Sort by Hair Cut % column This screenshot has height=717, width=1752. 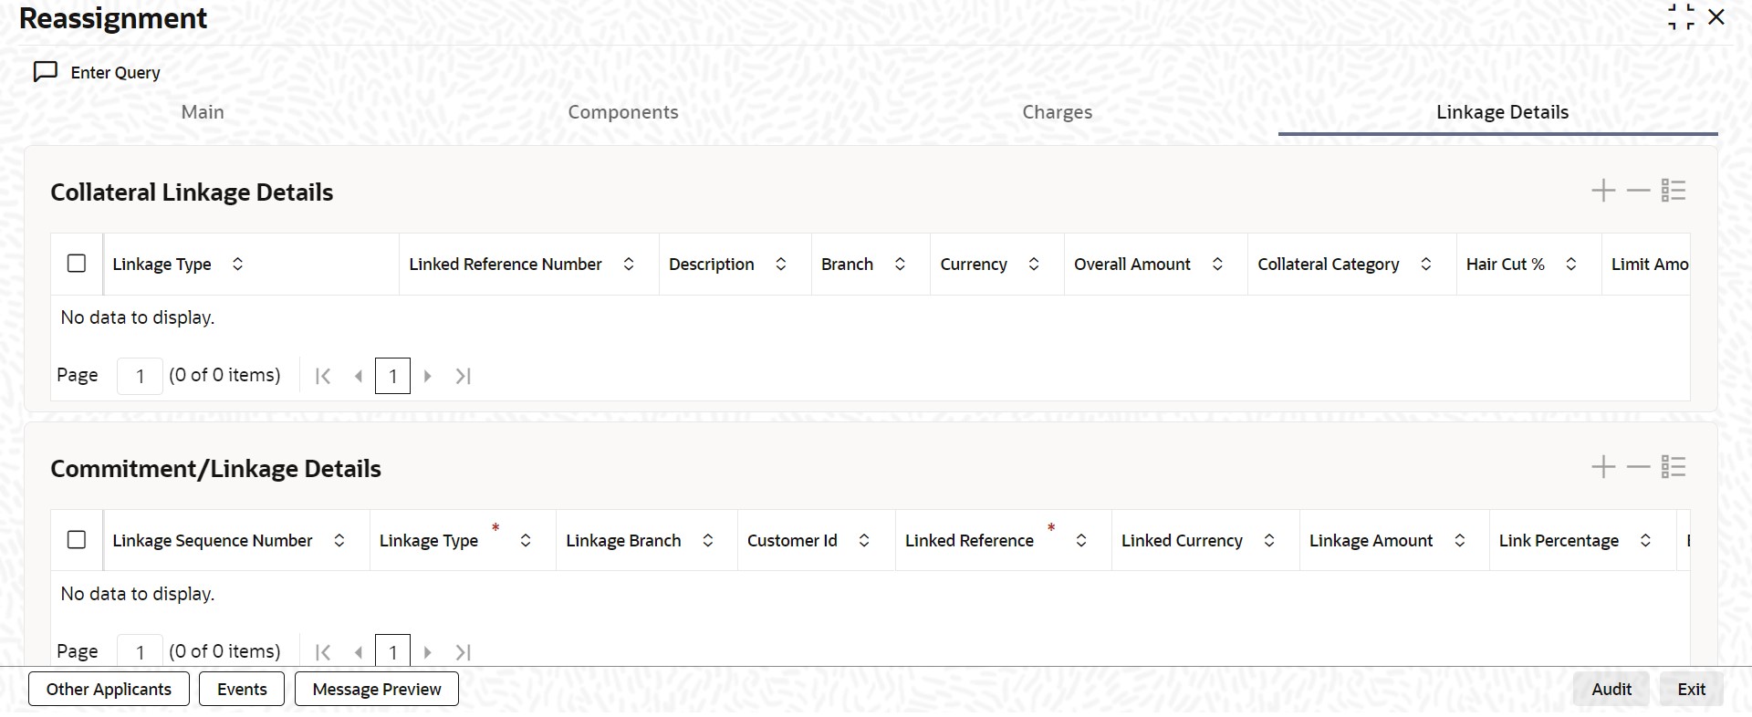1571,264
